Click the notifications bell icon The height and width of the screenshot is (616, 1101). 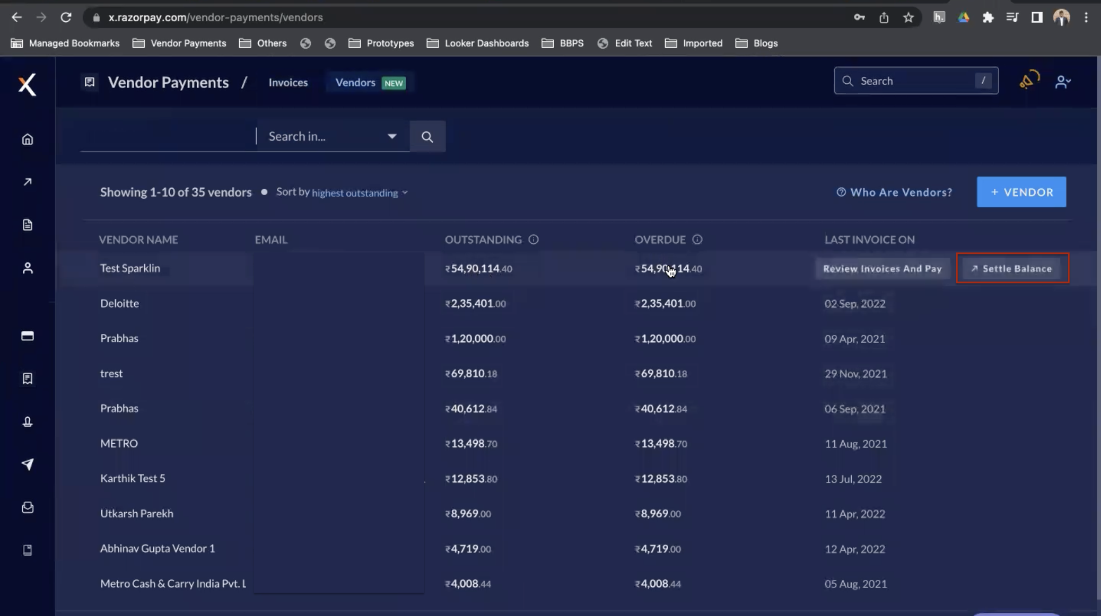click(x=1029, y=81)
